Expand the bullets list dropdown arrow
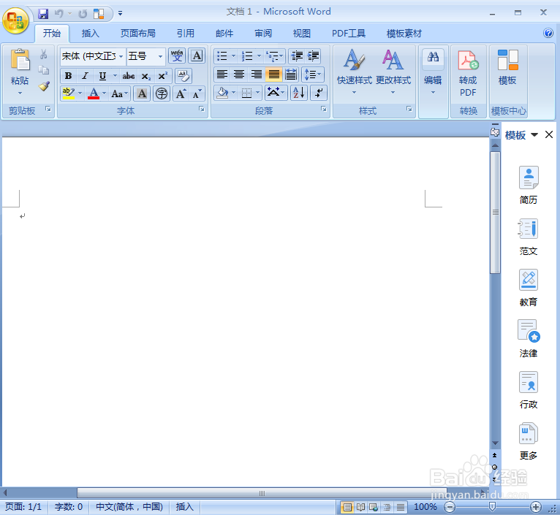This screenshot has height=515, width=560. pyautogui.click(x=233, y=56)
